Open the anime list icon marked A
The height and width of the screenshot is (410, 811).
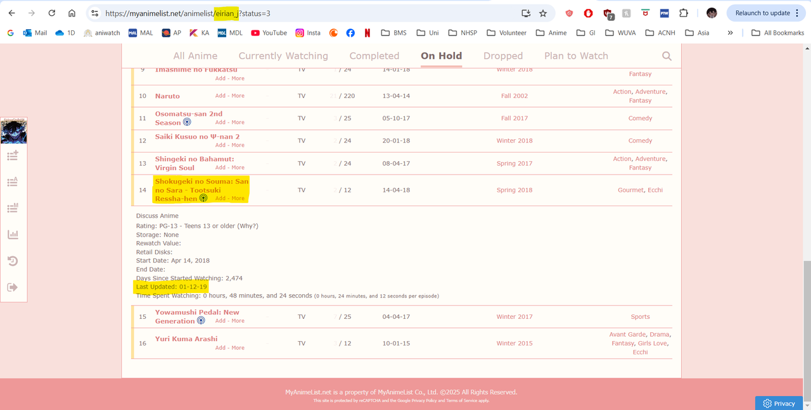(13, 182)
